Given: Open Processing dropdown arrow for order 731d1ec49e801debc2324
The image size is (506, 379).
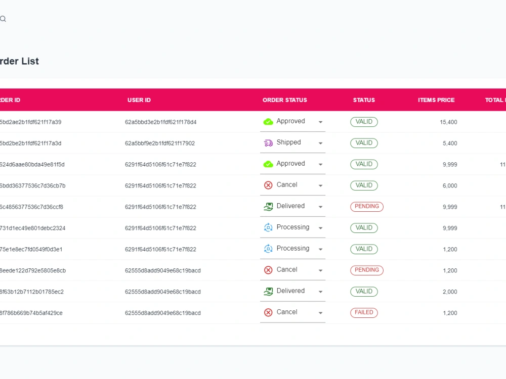Looking at the screenshot, I should point(320,228).
